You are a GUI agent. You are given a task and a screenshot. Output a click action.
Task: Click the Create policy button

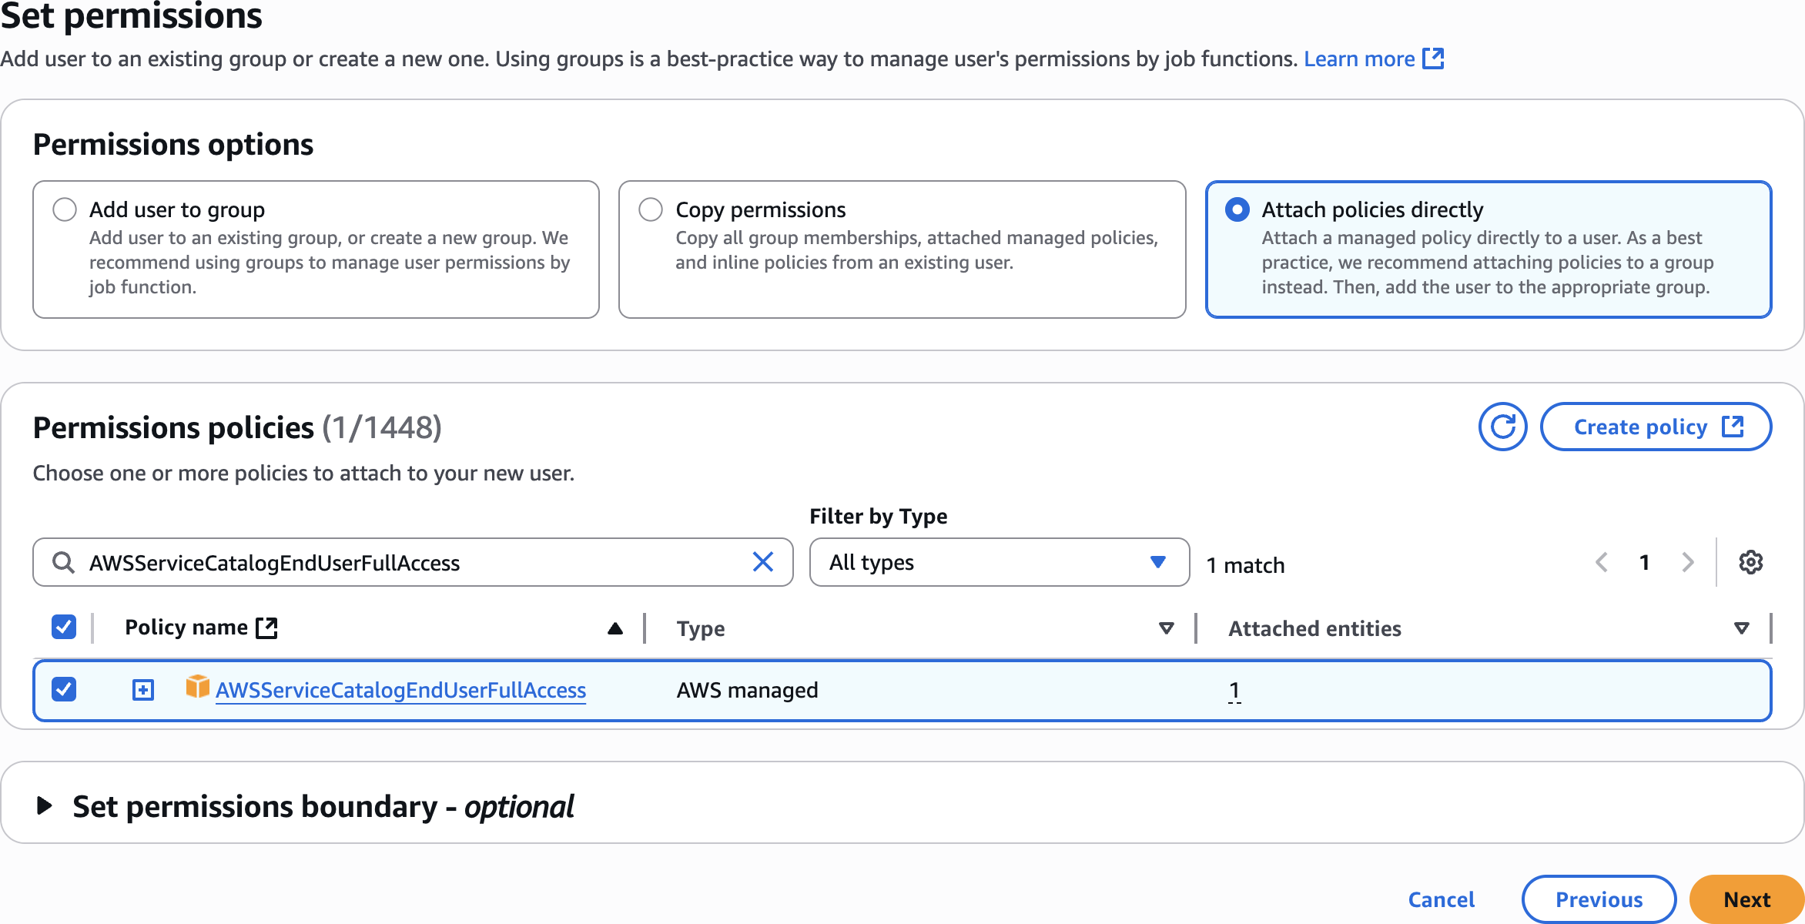[1656, 427]
